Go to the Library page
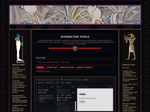This screenshot has height=112, width=150. coord(36,27)
